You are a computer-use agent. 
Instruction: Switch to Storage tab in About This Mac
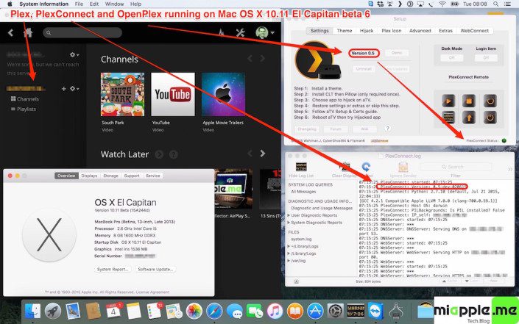110,176
